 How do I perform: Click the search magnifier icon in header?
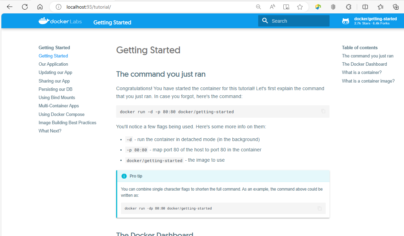coord(265,21)
